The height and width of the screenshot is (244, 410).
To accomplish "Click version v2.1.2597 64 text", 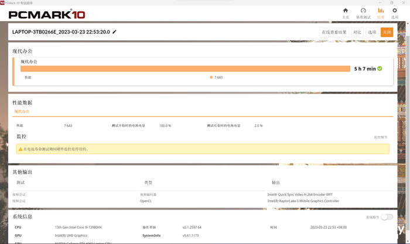I will (192, 227).
